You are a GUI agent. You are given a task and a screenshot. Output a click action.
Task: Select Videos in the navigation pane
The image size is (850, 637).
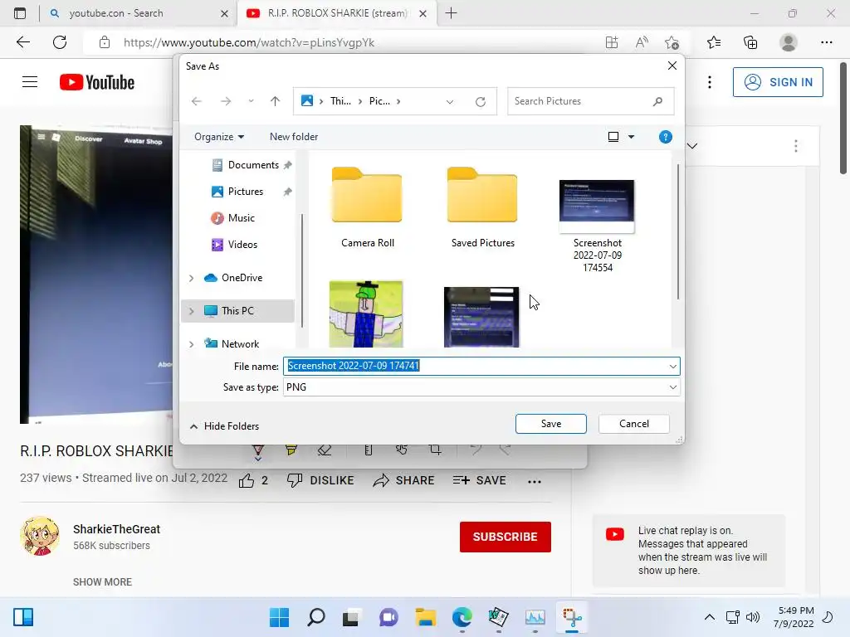click(x=235, y=245)
